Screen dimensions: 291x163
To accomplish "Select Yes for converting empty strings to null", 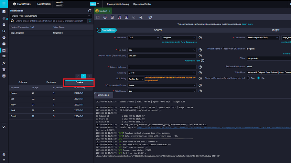I will pyautogui.click(x=248, y=78).
